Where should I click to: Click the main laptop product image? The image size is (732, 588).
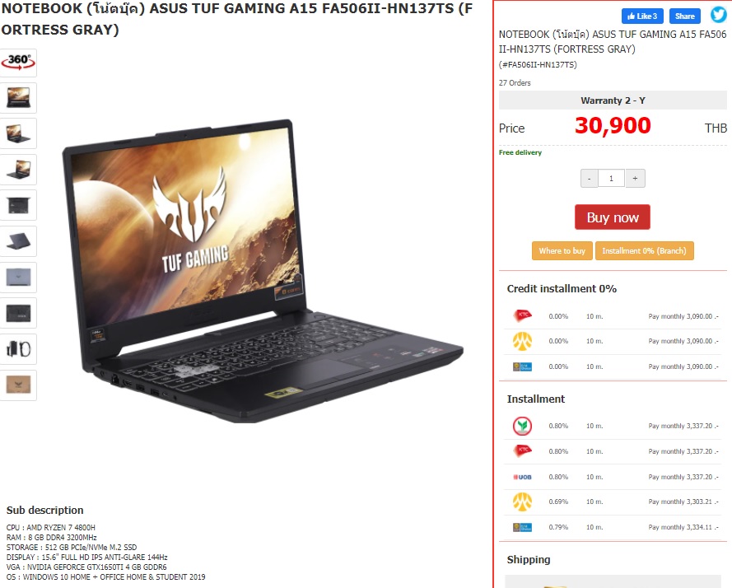[x=263, y=271]
